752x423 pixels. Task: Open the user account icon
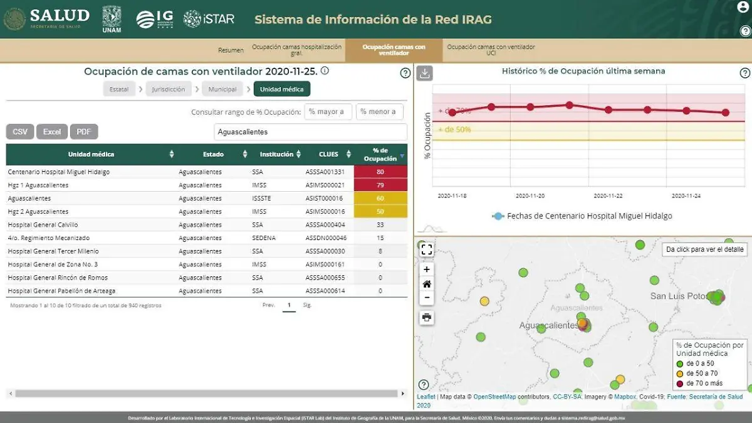point(743,8)
